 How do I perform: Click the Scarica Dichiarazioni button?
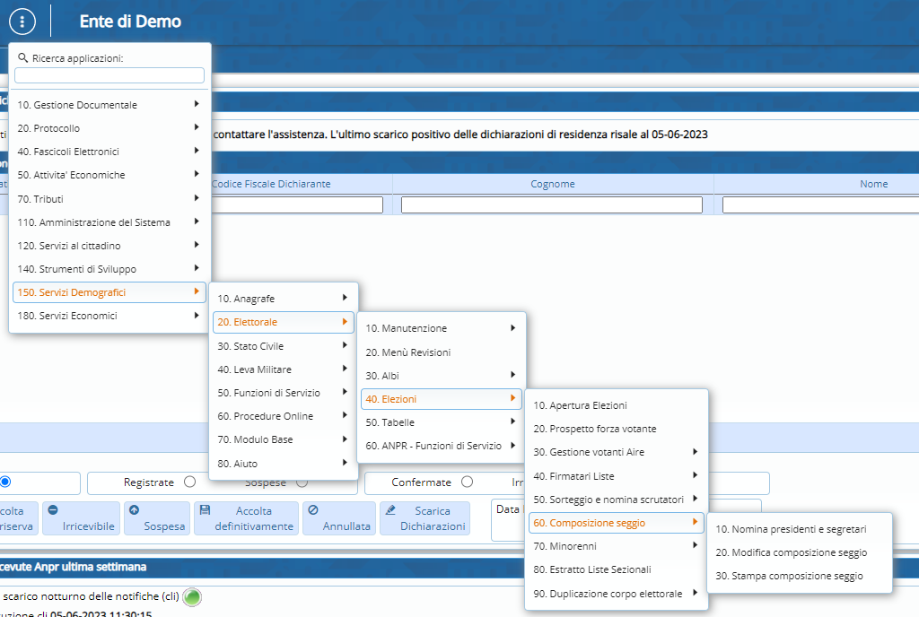424,518
